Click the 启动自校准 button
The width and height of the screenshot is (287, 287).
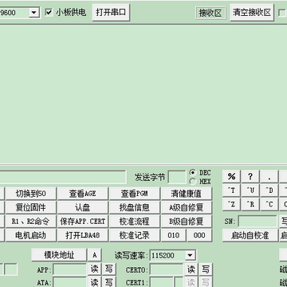click(250, 235)
